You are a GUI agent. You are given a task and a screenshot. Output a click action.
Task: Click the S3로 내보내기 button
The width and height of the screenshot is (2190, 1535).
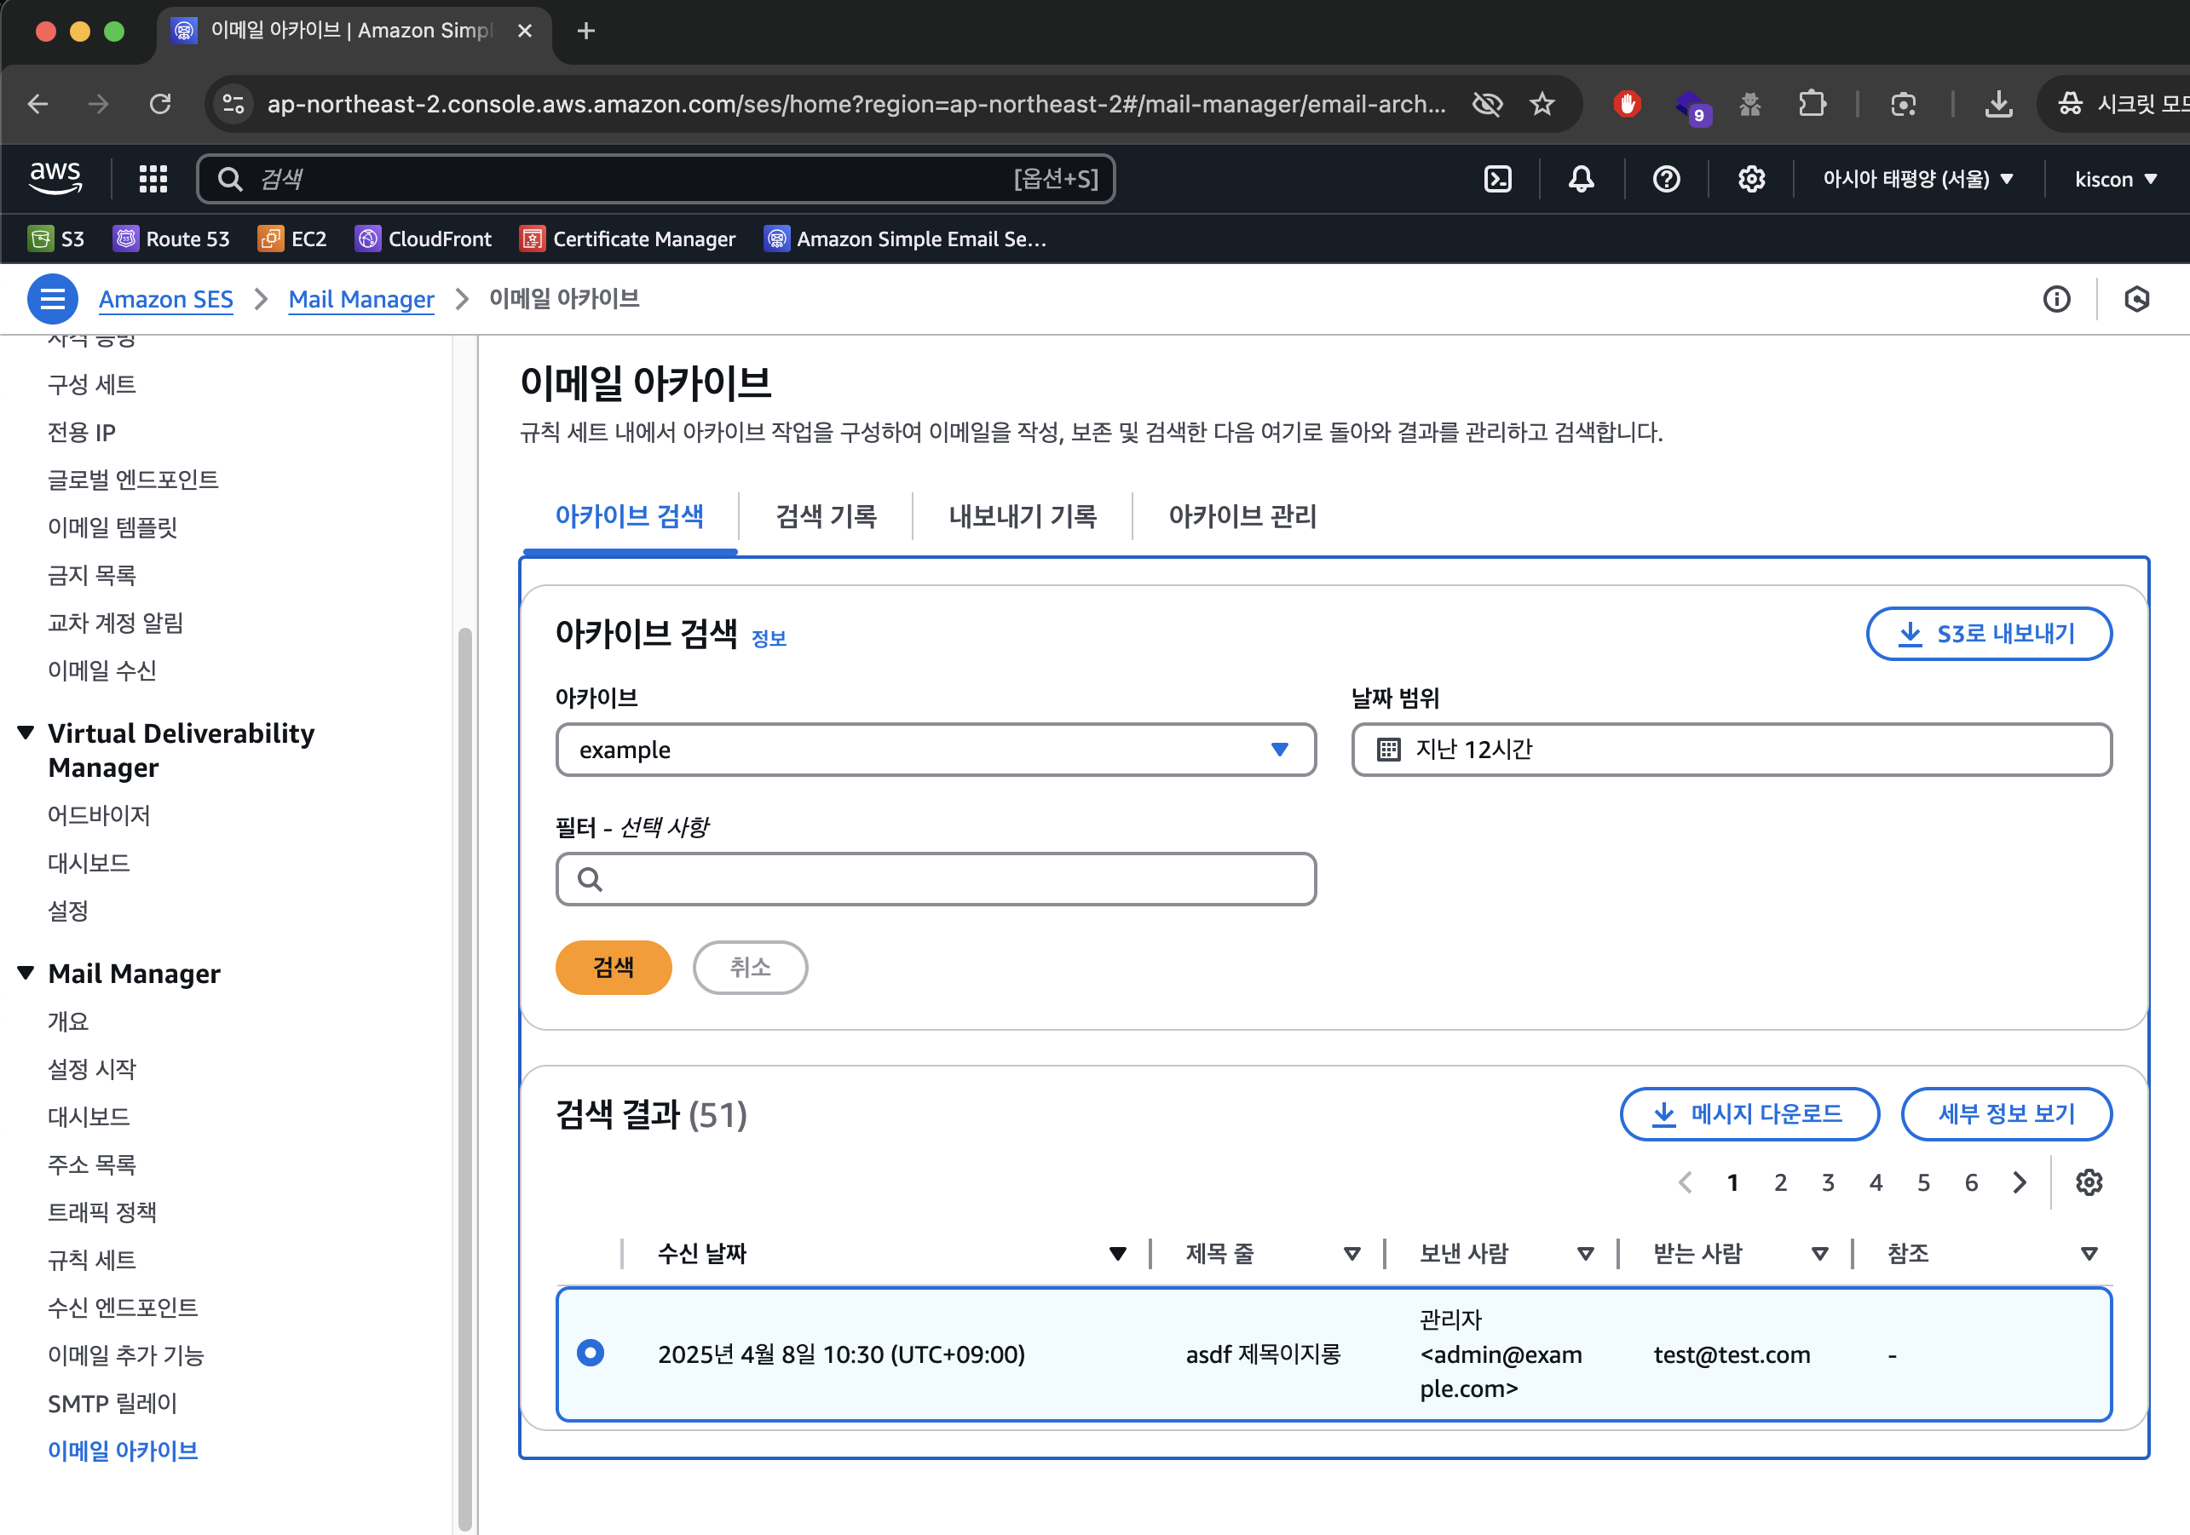[x=1988, y=634]
